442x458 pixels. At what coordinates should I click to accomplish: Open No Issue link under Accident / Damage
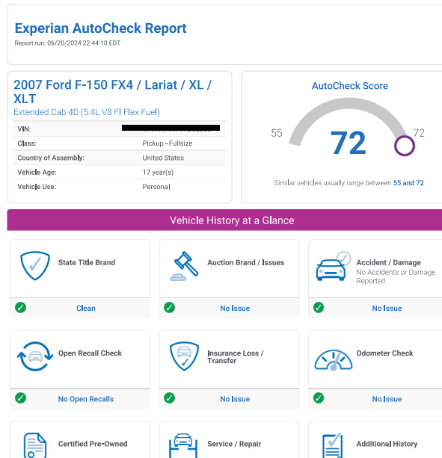click(x=387, y=308)
